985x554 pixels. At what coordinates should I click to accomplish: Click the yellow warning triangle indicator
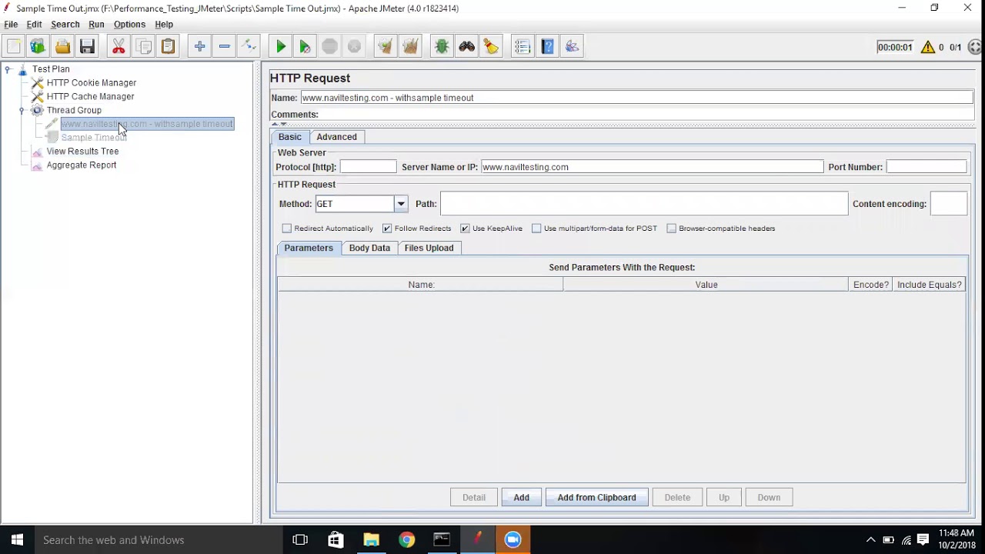click(927, 47)
